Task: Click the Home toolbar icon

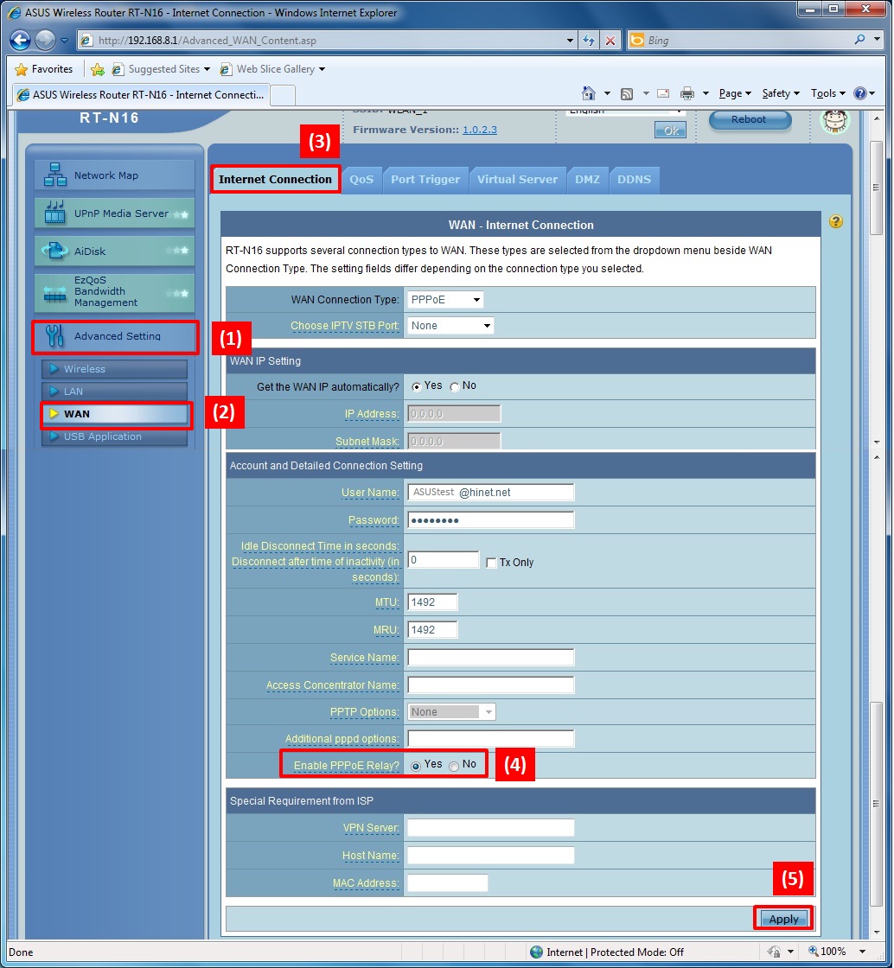Action: pyautogui.click(x=589, y=93)
